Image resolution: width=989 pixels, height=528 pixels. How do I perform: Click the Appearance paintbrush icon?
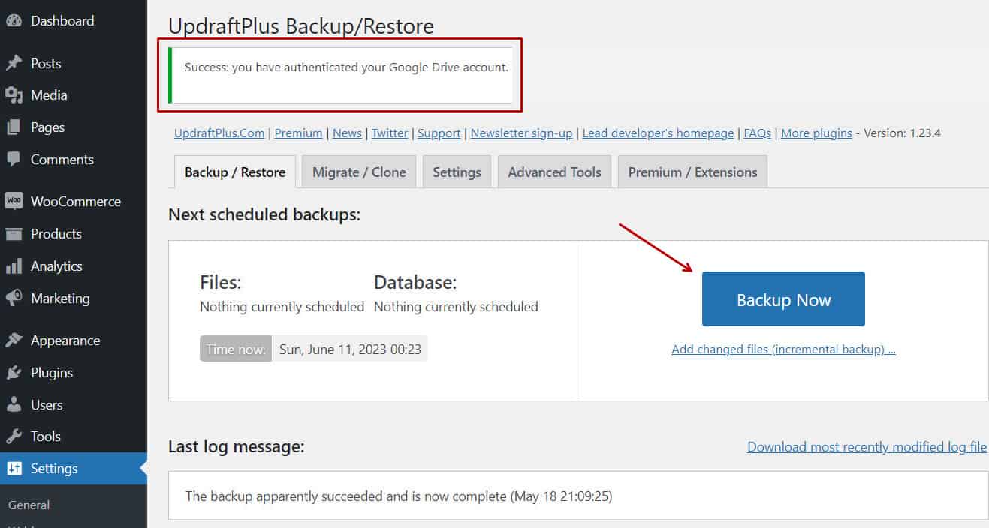[14, 340]
